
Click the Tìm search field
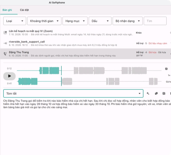click(155, 21)
